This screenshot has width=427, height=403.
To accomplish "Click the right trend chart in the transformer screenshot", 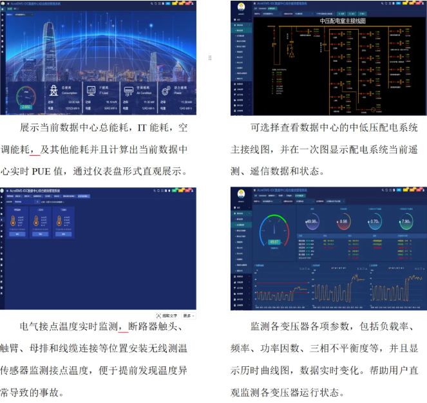I will (397, 286).
